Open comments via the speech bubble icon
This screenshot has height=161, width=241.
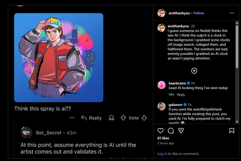click(x=171, y=131)
